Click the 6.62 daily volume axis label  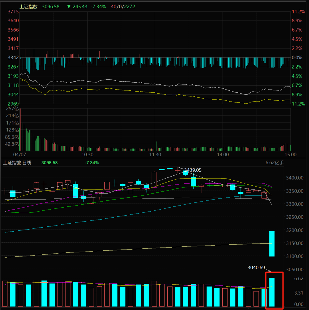click(299, 279)
